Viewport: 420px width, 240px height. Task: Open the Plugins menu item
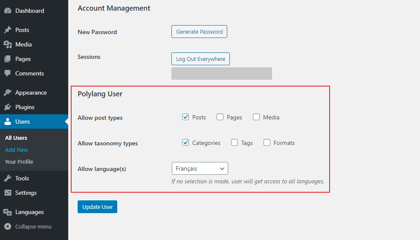click(34, 107)
